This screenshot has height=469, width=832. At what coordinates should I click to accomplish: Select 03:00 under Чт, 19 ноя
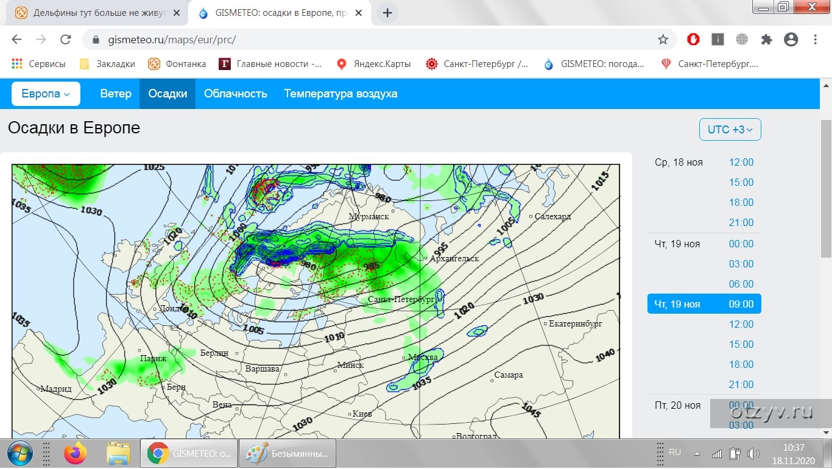[x=741, y=264]
